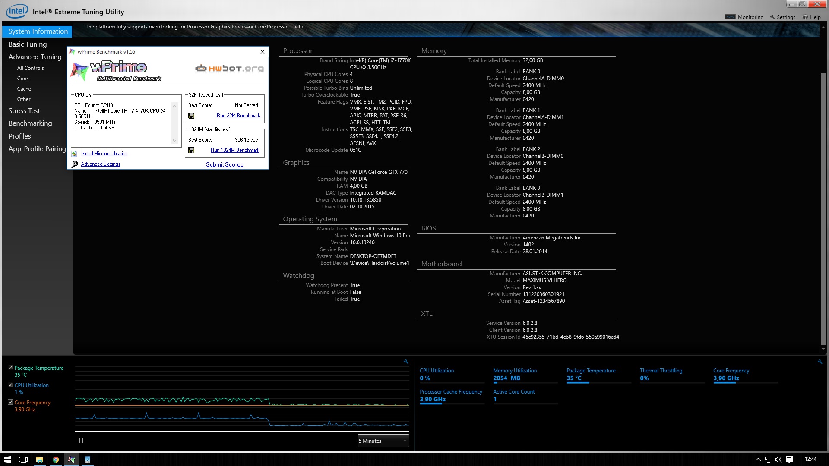Click Advanced Settings link in wPrime
The width and height of the screenshot is (829, 466).
101,164
